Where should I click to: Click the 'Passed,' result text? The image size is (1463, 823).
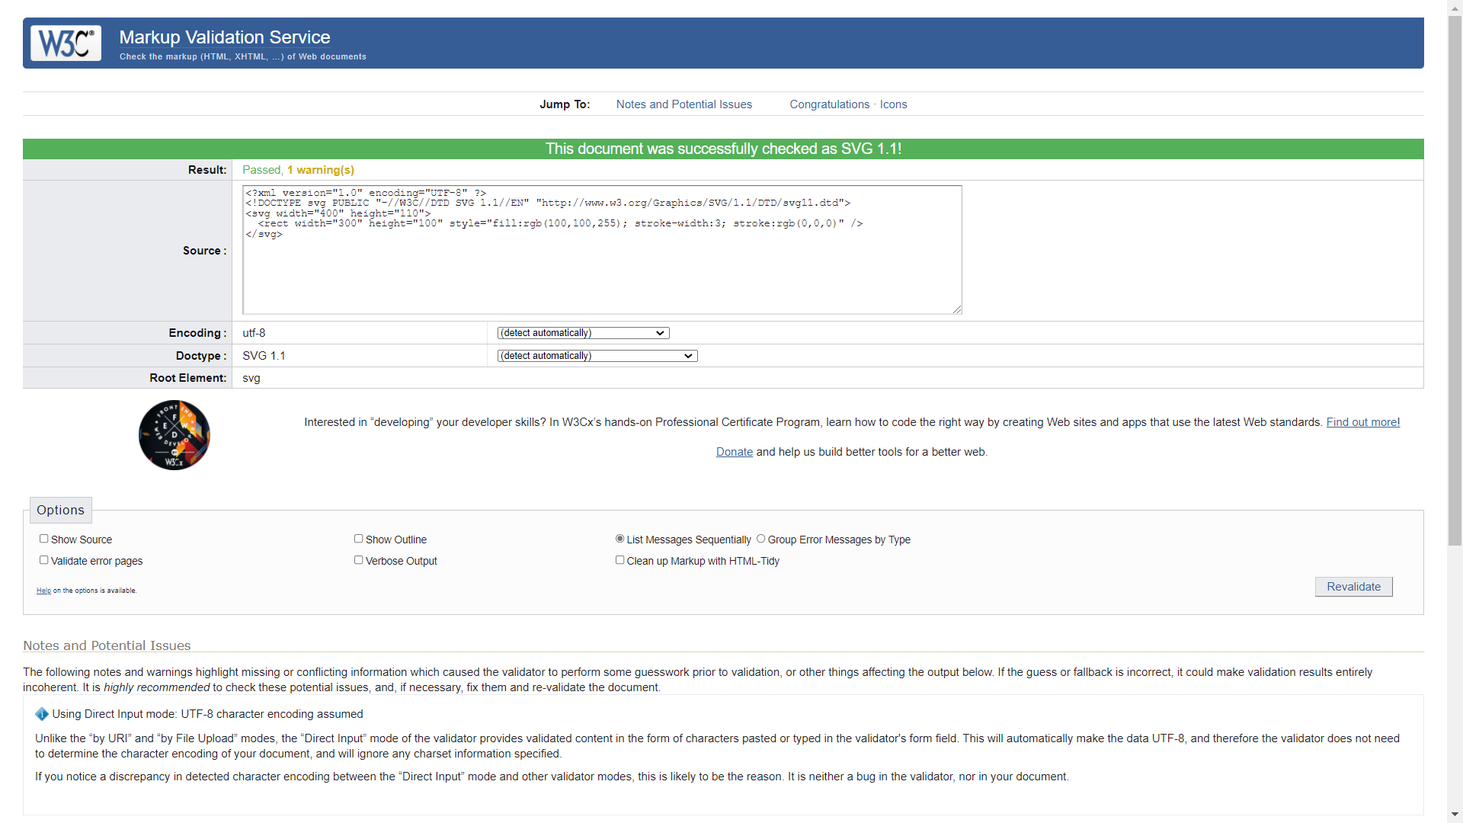click(263, 170)
